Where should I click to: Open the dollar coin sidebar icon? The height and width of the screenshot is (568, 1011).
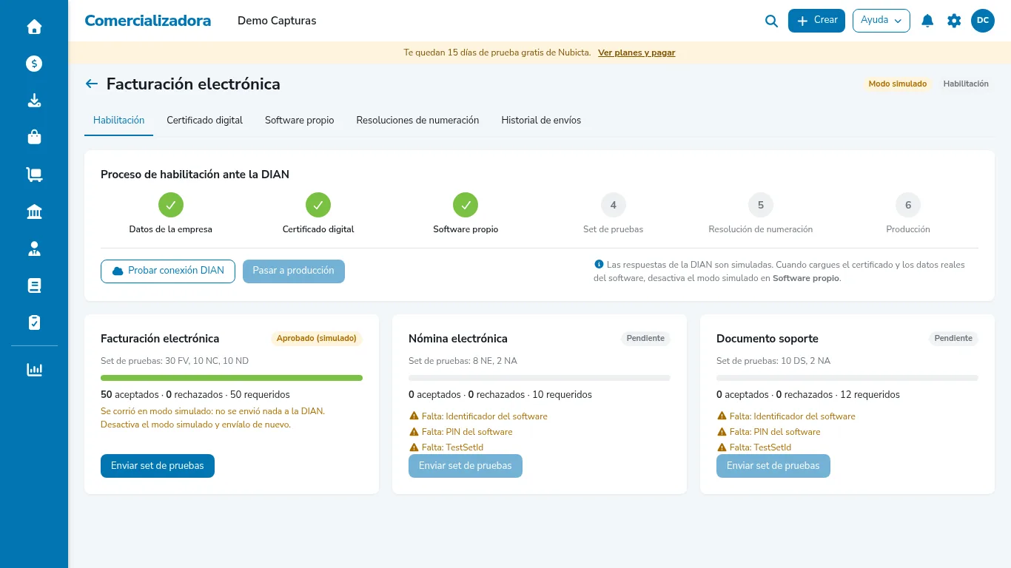(x=34, y=64)
